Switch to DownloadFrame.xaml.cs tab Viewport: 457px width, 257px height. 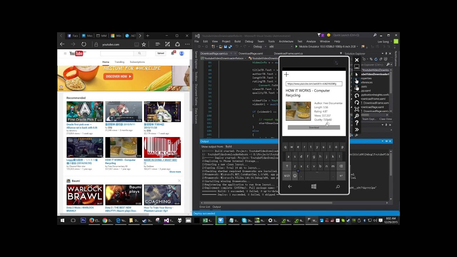coord(288,54)
